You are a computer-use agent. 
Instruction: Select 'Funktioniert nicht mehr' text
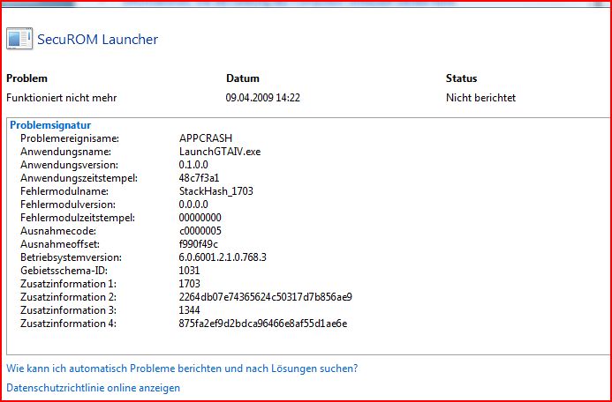point(62,98)
